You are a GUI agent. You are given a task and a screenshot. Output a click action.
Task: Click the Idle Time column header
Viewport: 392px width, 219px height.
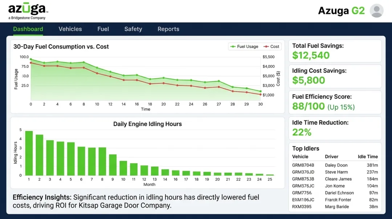368,157
